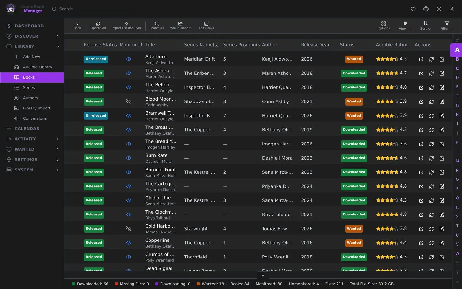Open the Filter dropdown
Image resolution: width=462 pixels, height=289 pixels.
point(447,25)
